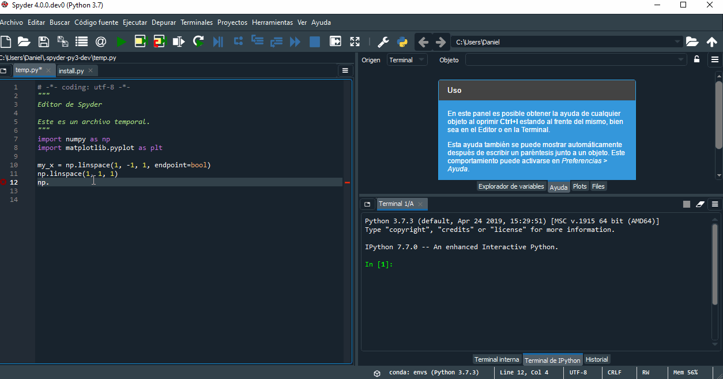Image resolution: width=723 pixels, height=379 pixels.
Task: Open the Origen source dropdown showing Terminal
Action: [x=406, y=59]
